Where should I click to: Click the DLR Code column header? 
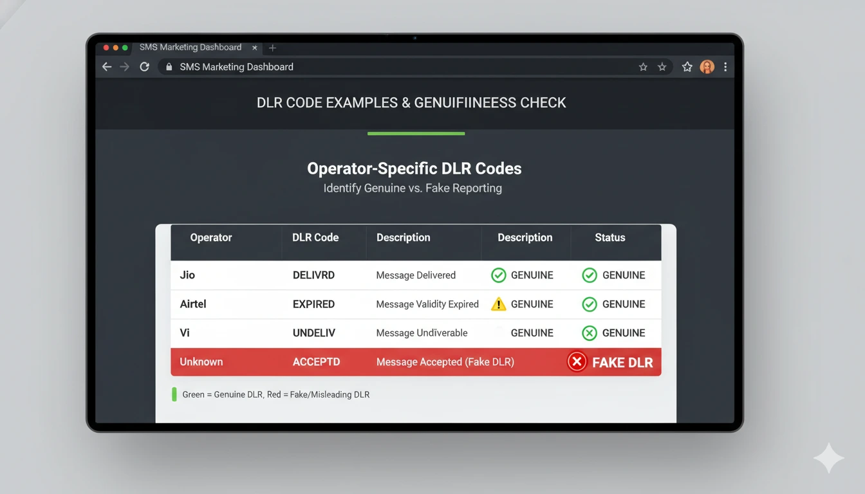pos(315,237)
